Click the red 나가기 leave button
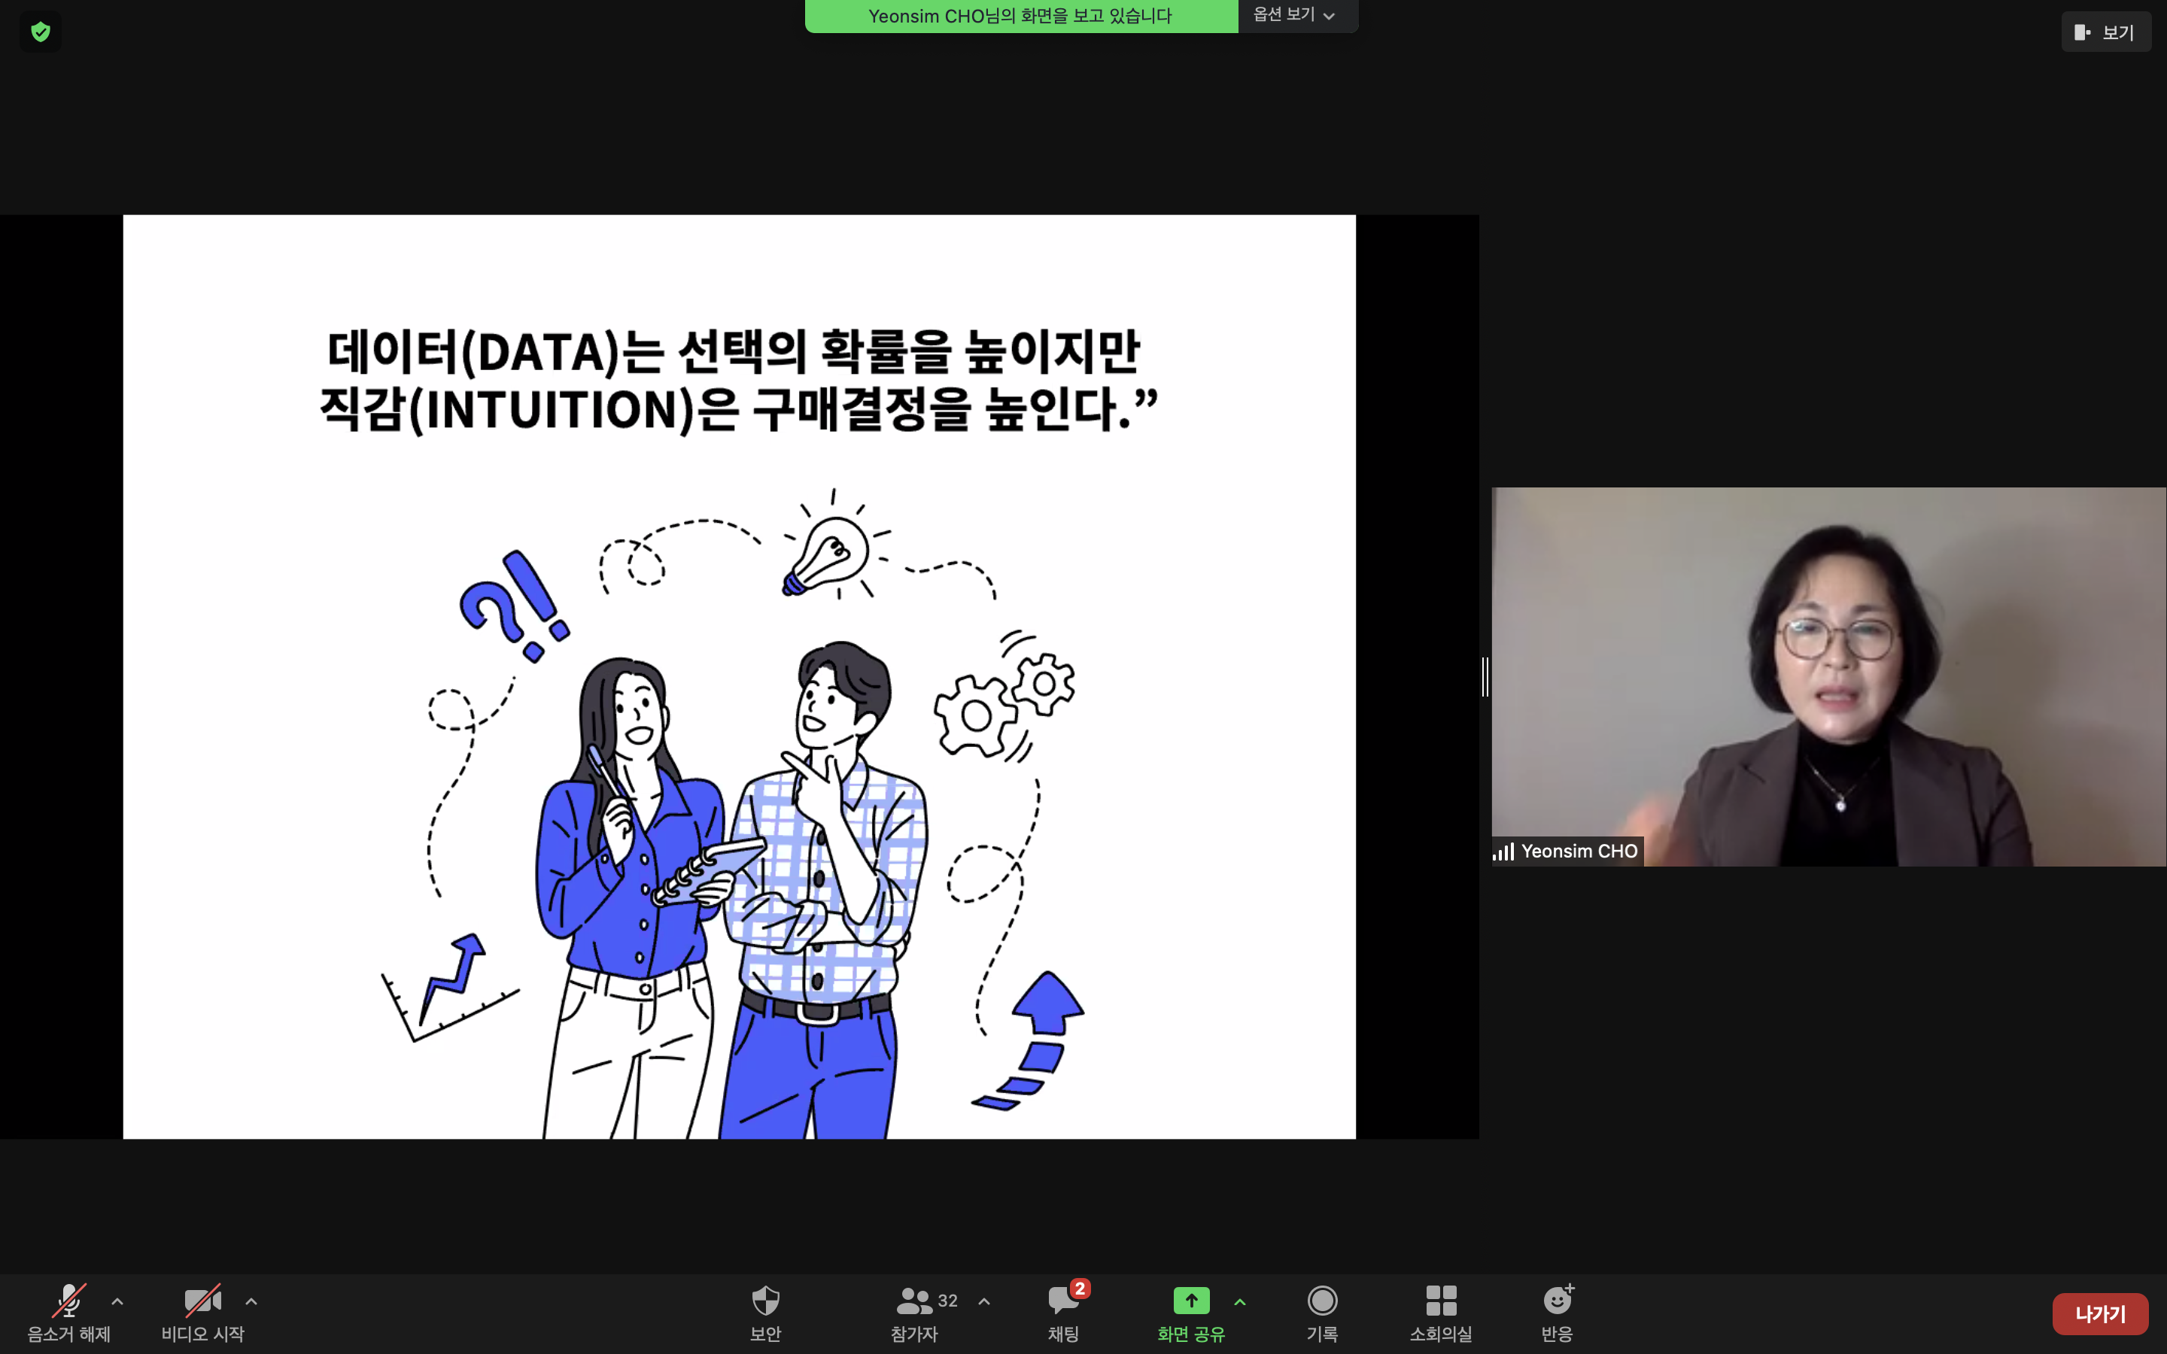2167x1354 pixels. [x=2100, y=1313]
